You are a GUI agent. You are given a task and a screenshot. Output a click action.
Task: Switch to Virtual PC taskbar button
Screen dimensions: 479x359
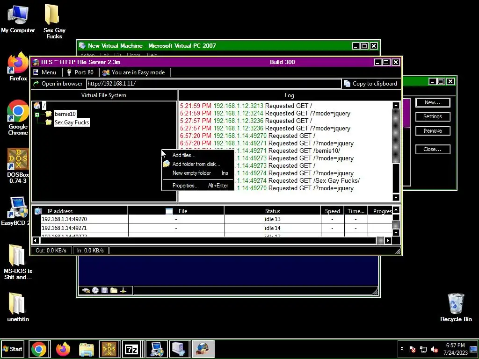(x=179, y=349)
